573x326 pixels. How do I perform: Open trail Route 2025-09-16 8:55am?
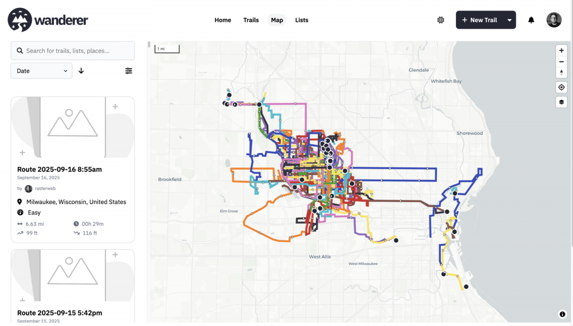(60, 169)
